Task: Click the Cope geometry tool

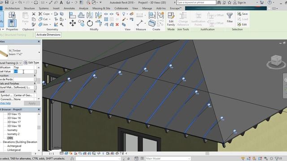Action: click(x=44, y=14)
